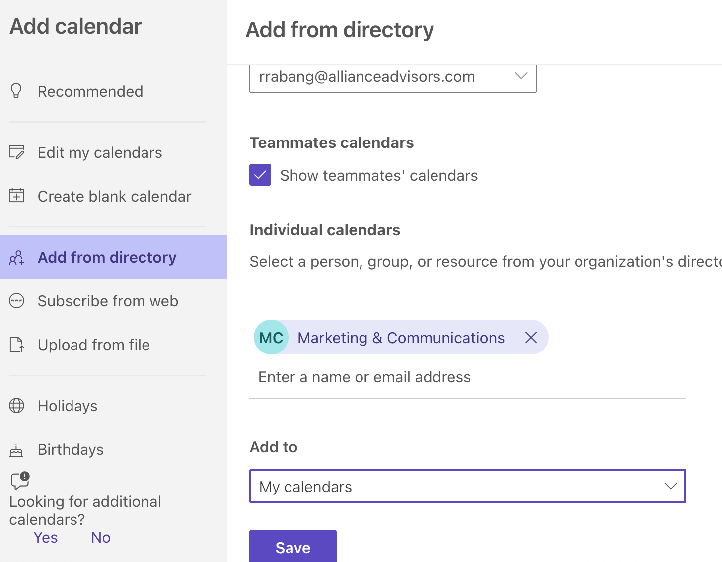The width and height of the screenshot is (722, 562).
Task: Answer No to additional calendars question
Action: (101, 538)
